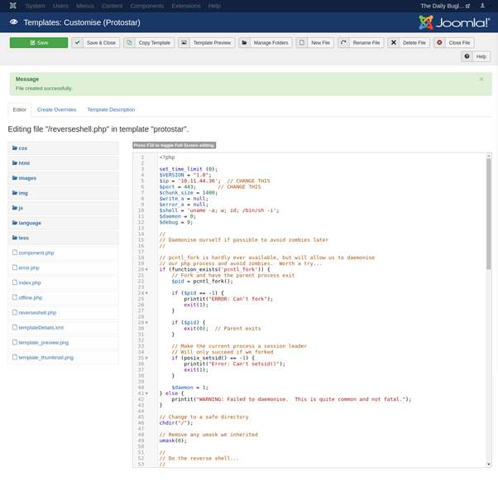This screenshot has height=482, width=498.
Task: Click the images folder icon
Action: point(15,178)
